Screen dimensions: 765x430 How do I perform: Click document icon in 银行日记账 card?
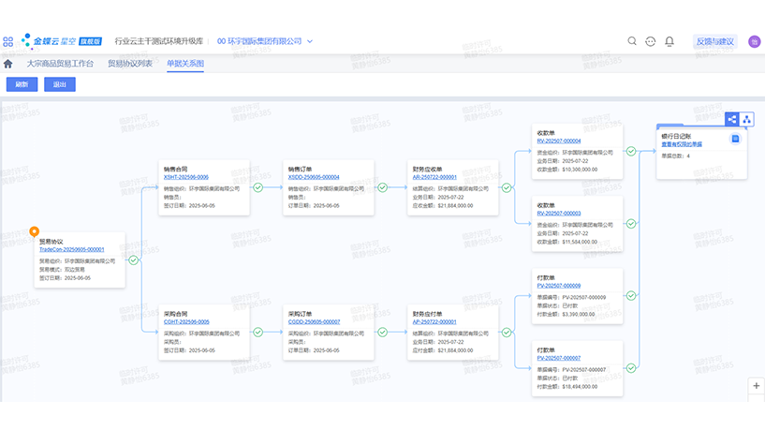pos(736,139)
